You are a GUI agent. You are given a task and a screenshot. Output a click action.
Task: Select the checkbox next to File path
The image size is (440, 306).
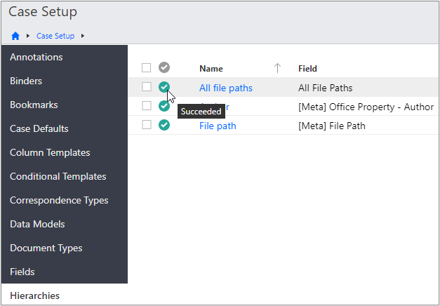(146, 125)
